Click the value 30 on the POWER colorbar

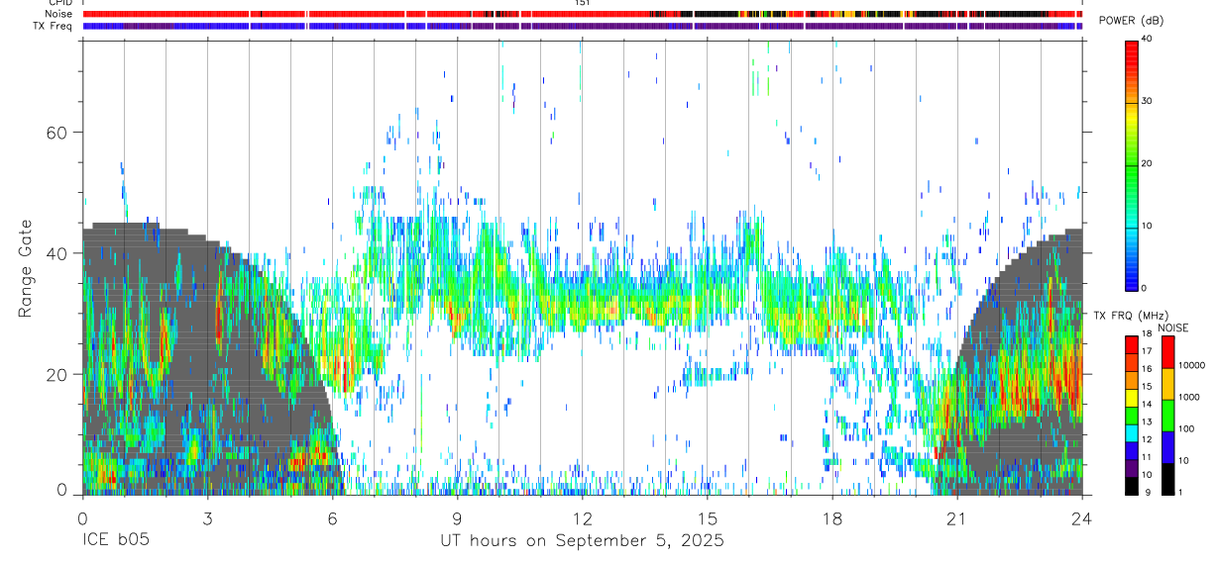click(1148, 102)
